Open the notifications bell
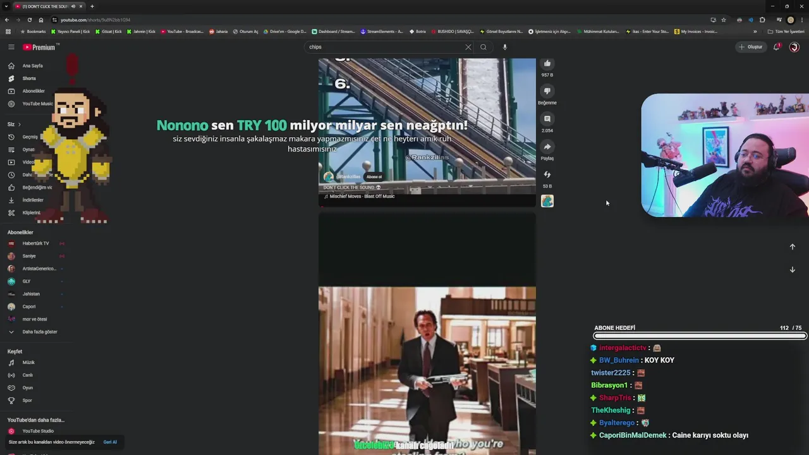 pyautogui.click(x=777, y=47)
